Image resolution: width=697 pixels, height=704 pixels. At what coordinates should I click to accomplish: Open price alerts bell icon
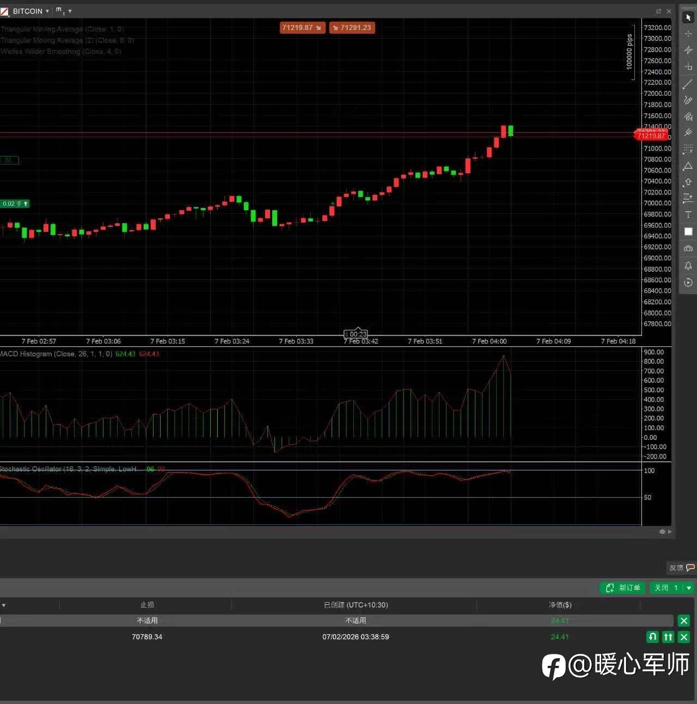688,266
